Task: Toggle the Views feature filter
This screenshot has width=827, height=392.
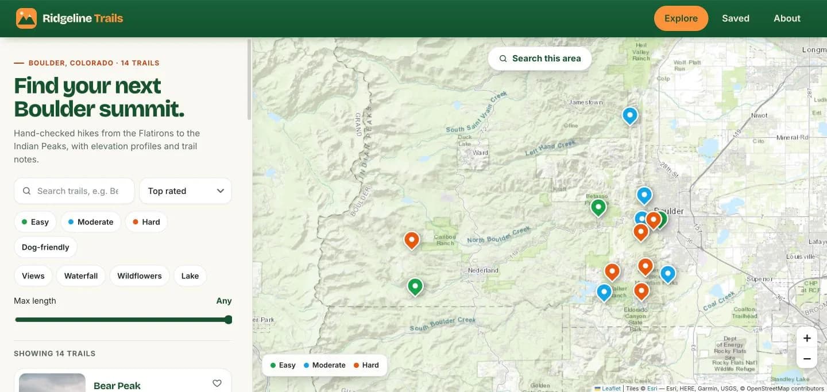Action: [x=33, y=276]
